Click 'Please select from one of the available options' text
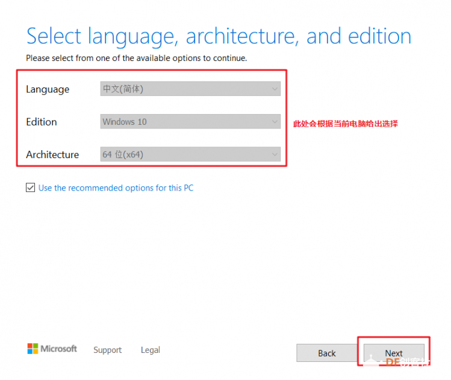451x380 pixels. pyautogui.click(x=136, y=58)
